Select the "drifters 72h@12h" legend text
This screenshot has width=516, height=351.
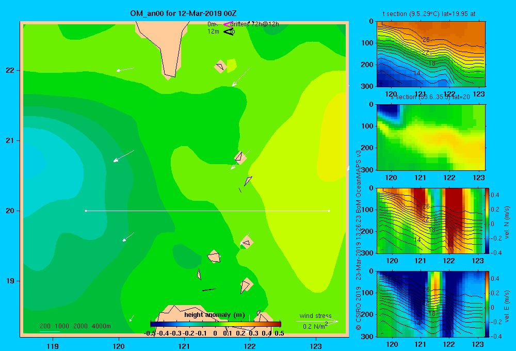coord(254,24)
